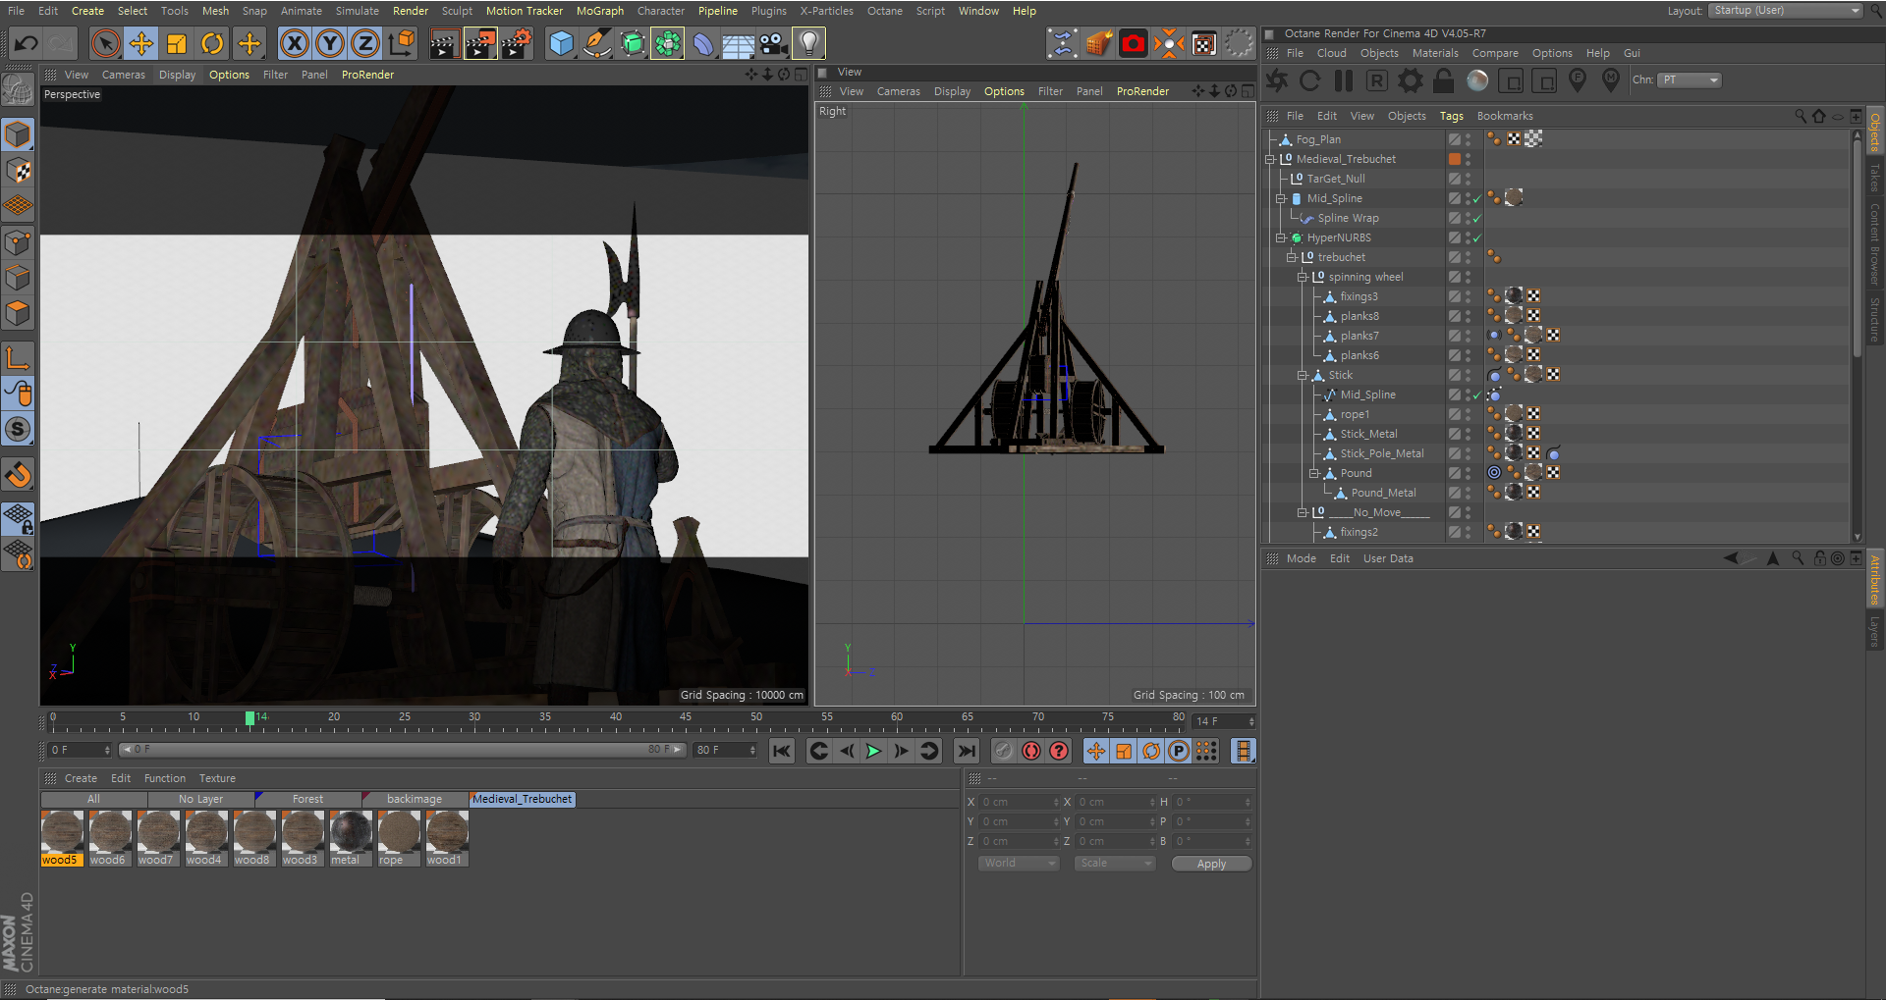1886x1000 pixels.
Task: Collapse the spinning wheel tree group
Action: pos(1303,277)
